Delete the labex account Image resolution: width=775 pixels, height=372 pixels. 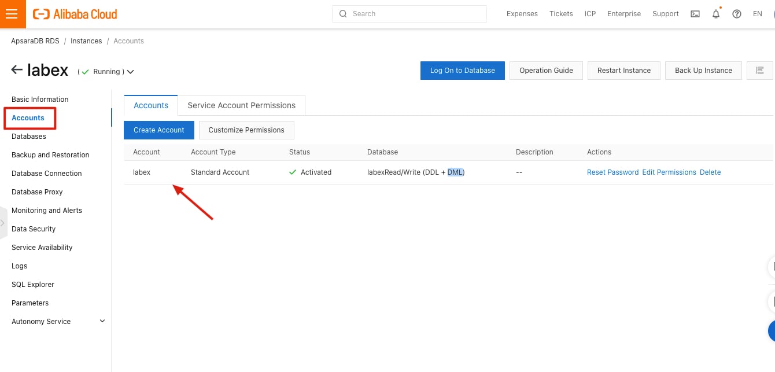pyautogui.click(x=710, y=172)
